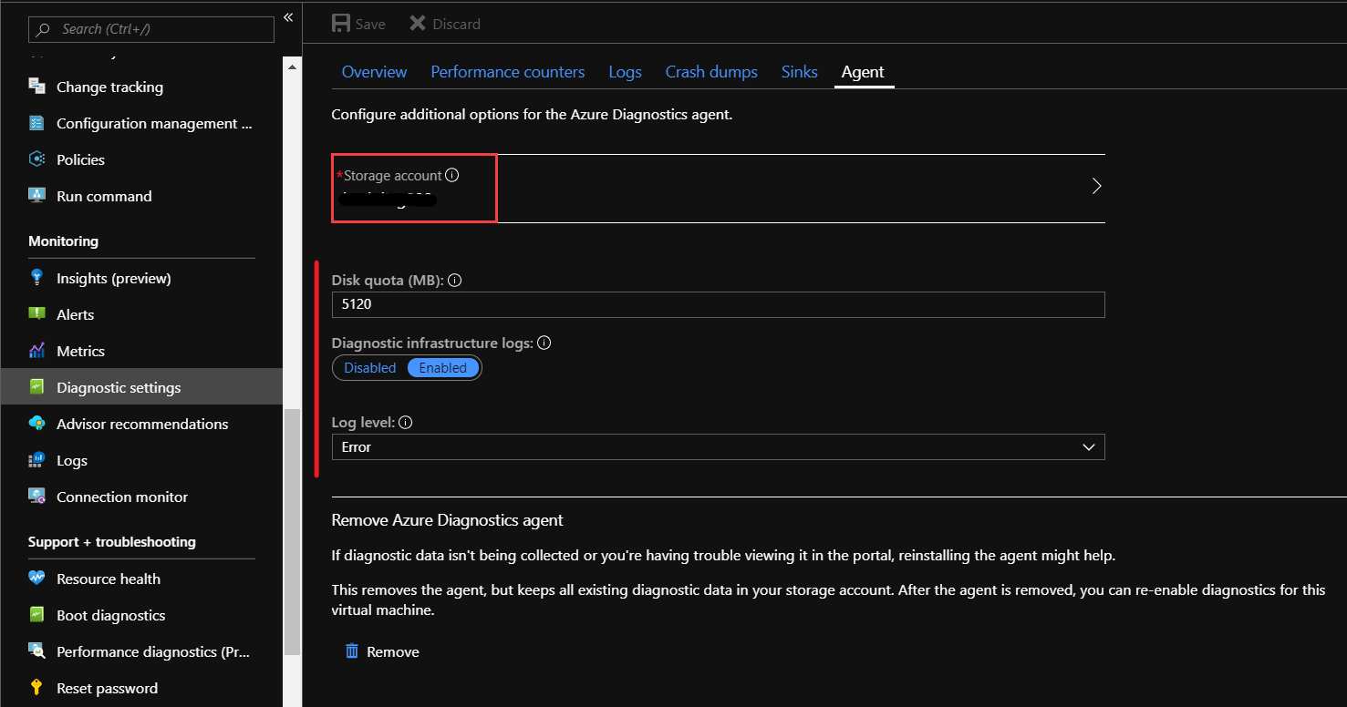Click the Storage account label
The height and width of the screenshot is (707, 1347).
[x=392, y=175]
